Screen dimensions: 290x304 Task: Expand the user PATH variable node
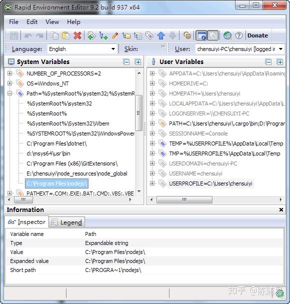click(152, 123)
